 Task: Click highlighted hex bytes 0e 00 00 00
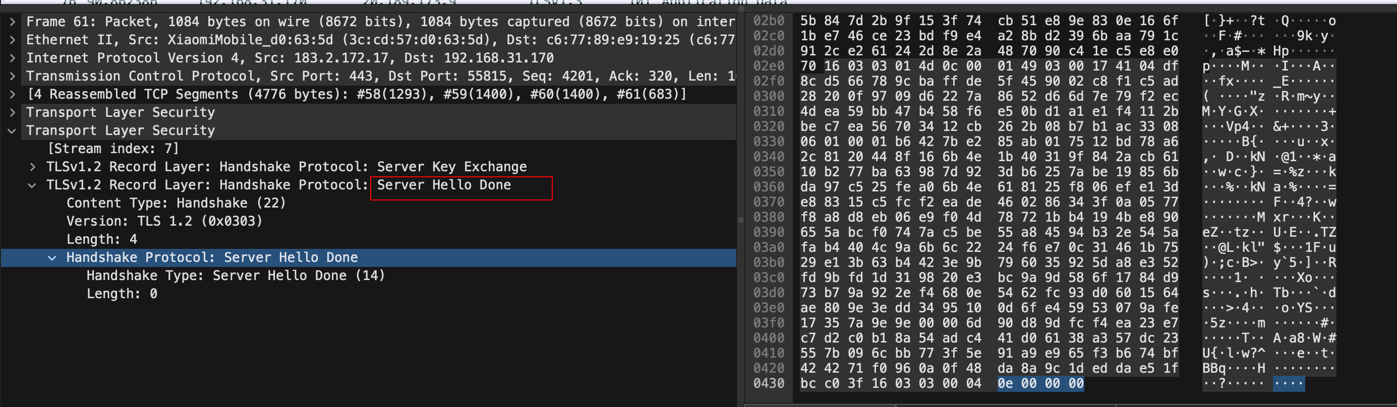click(1041, 384)
